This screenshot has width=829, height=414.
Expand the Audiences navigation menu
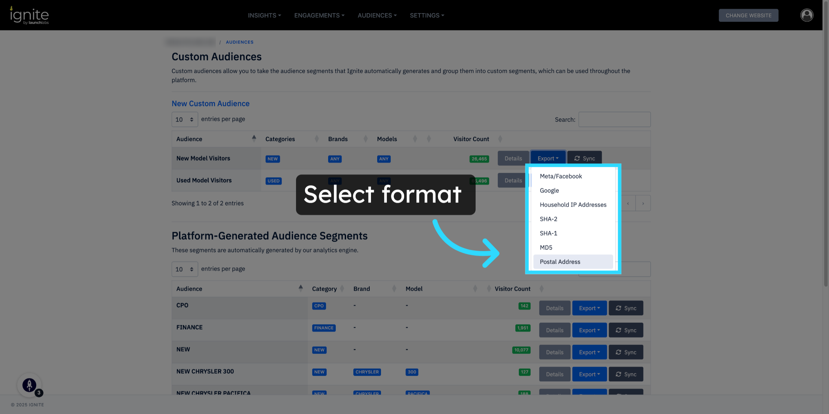[377, 15]
